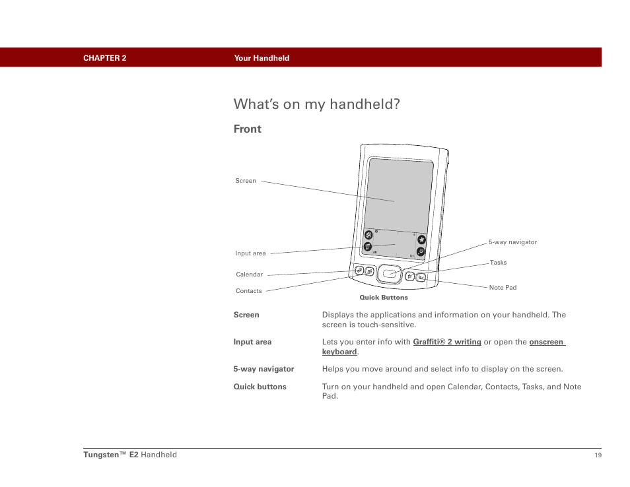The width and height of the screenshot is (630, 487).
Task: Click the Note Pad quick button on device
Action: [x=420, y=277]
